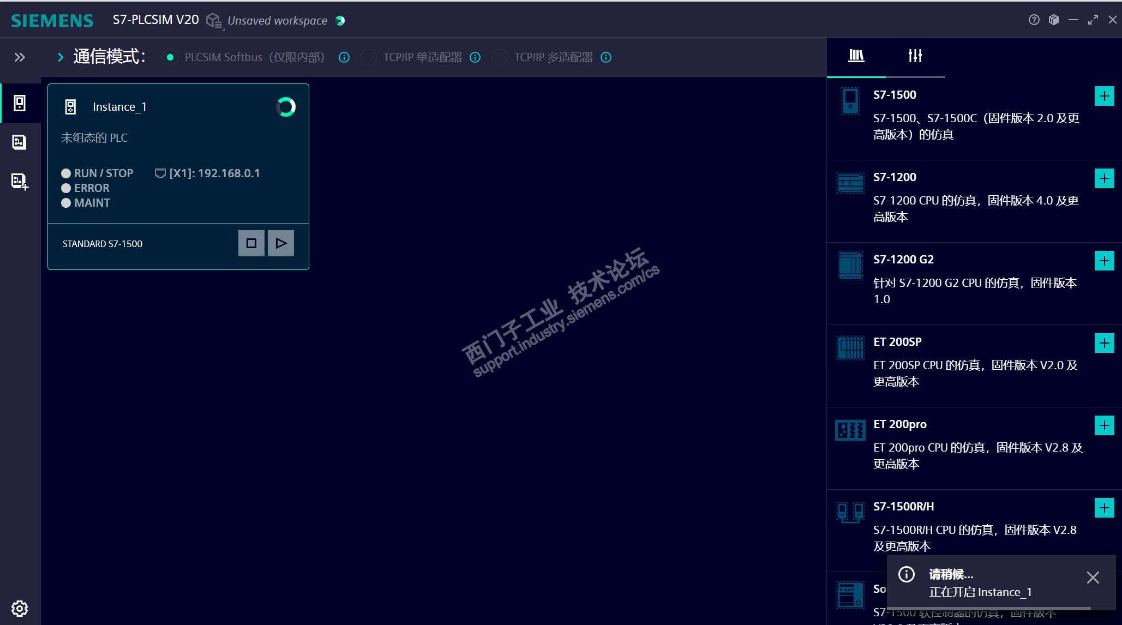Dismiss the please wait notification
Screen dimensions: 1122x625
[x=1093, y=578]
